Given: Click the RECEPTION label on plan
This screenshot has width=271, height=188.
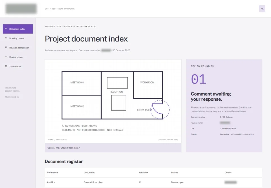Looking at the screenshot, I should pyautogui.click(x=116, y=92).
